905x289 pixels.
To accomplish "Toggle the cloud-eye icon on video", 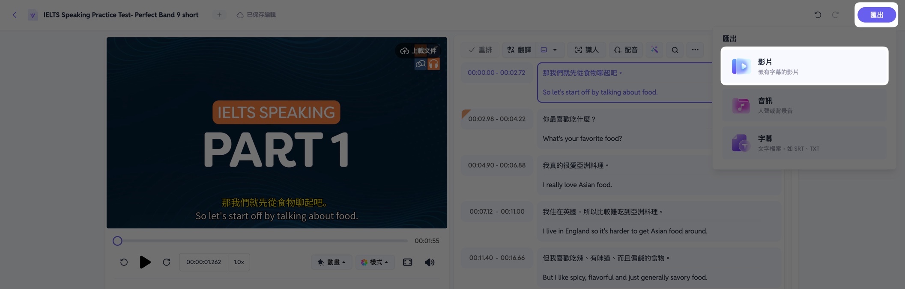I will click(421, 64).
